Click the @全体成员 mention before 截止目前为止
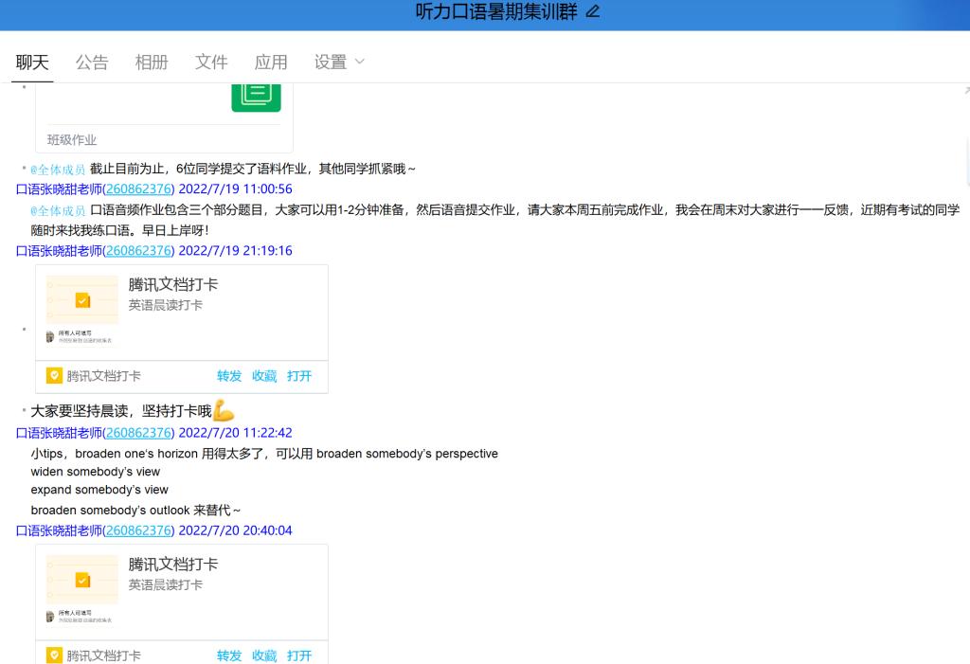This screenshot has height=664, width=970. 58,170
